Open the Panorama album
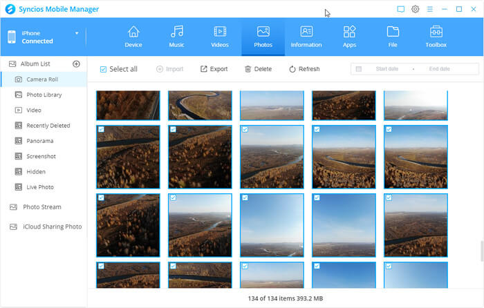 [44, 141]
